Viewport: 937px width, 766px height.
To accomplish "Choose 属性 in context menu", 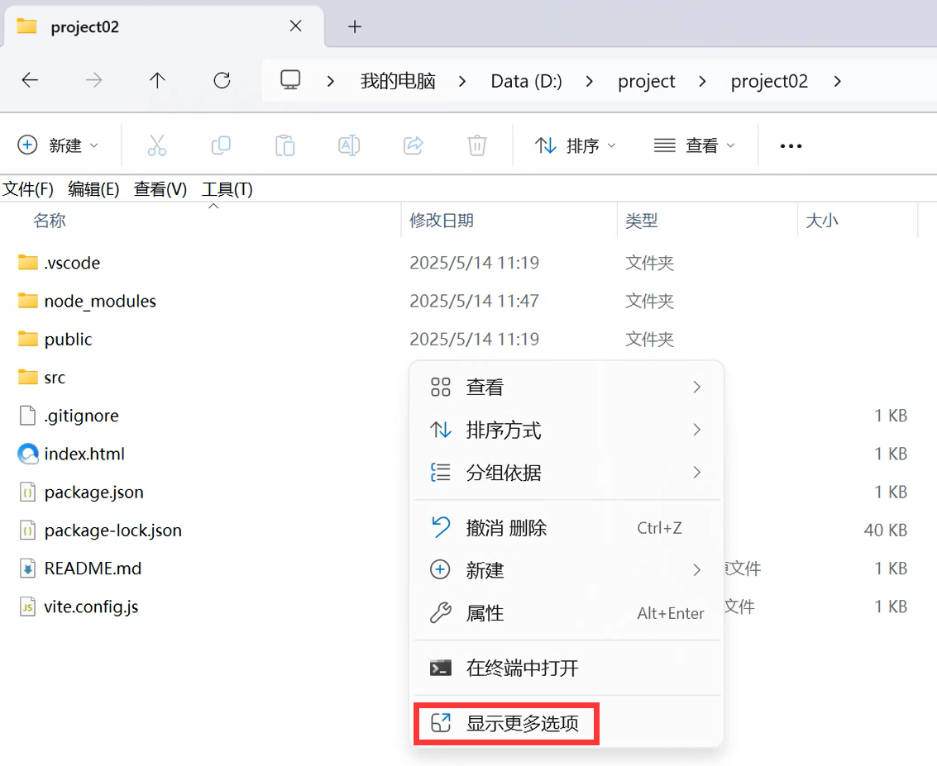I will pyautogui.click(x=567, y=613).
